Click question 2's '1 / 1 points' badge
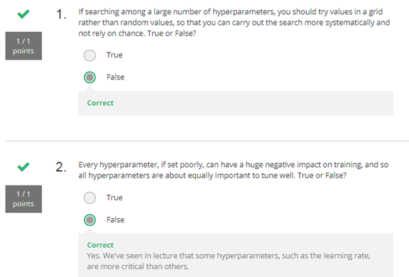The width and height of the screenshot is (409, 277). [x=23, y=199]
